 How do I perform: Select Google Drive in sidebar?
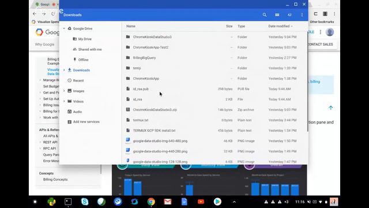[82, 28]
